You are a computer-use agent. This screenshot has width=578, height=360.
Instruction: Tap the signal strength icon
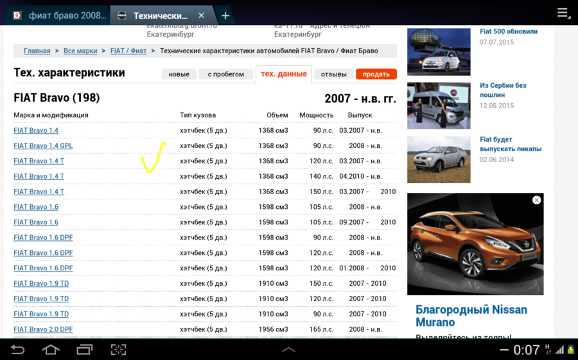pyautogui.click(x=560, y=350)
